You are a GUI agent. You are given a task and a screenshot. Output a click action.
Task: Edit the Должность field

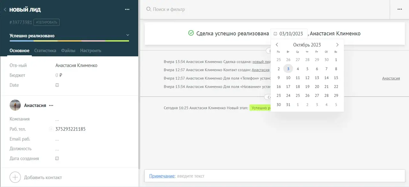point(57,149)
